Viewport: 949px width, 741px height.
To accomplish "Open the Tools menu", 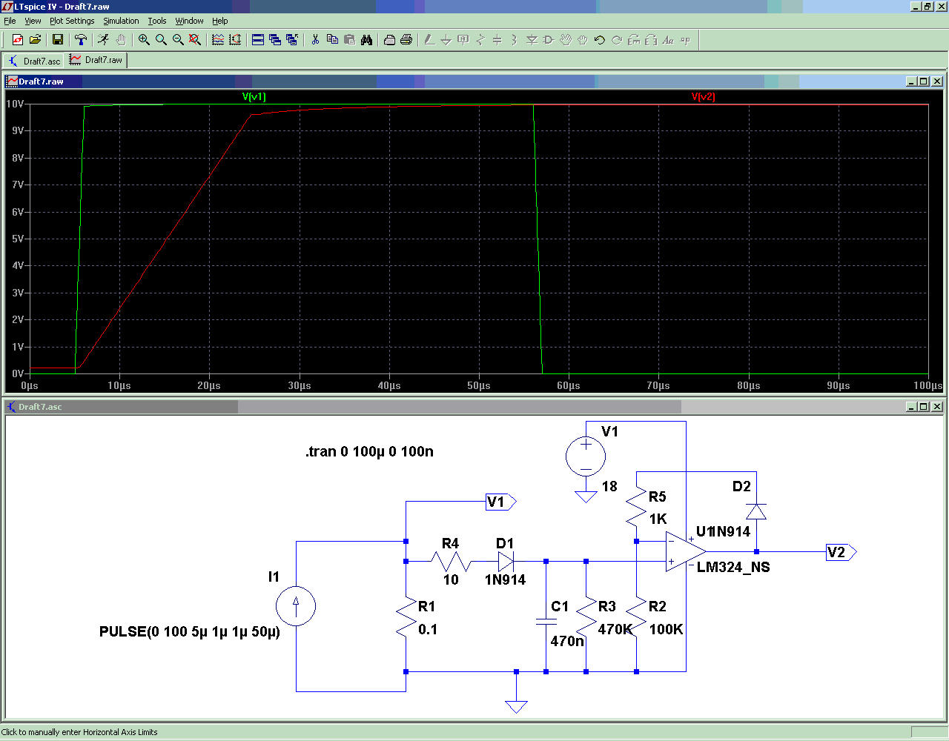I will [x=157, y=21].
